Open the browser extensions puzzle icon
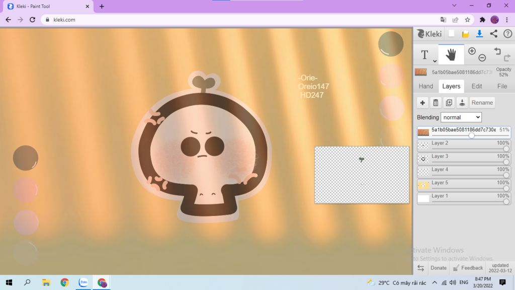 coord(482,20)
